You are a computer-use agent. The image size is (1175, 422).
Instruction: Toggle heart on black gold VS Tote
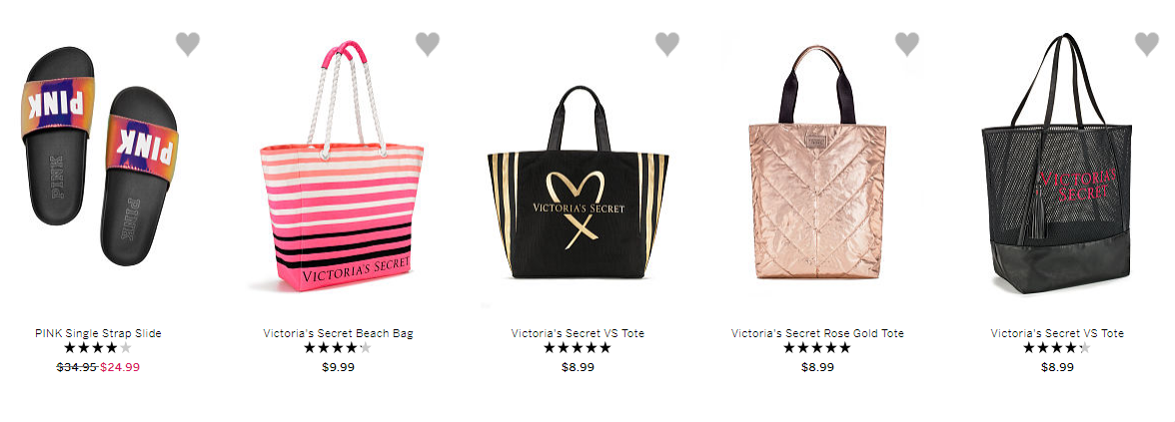click(x=667, y=44)
